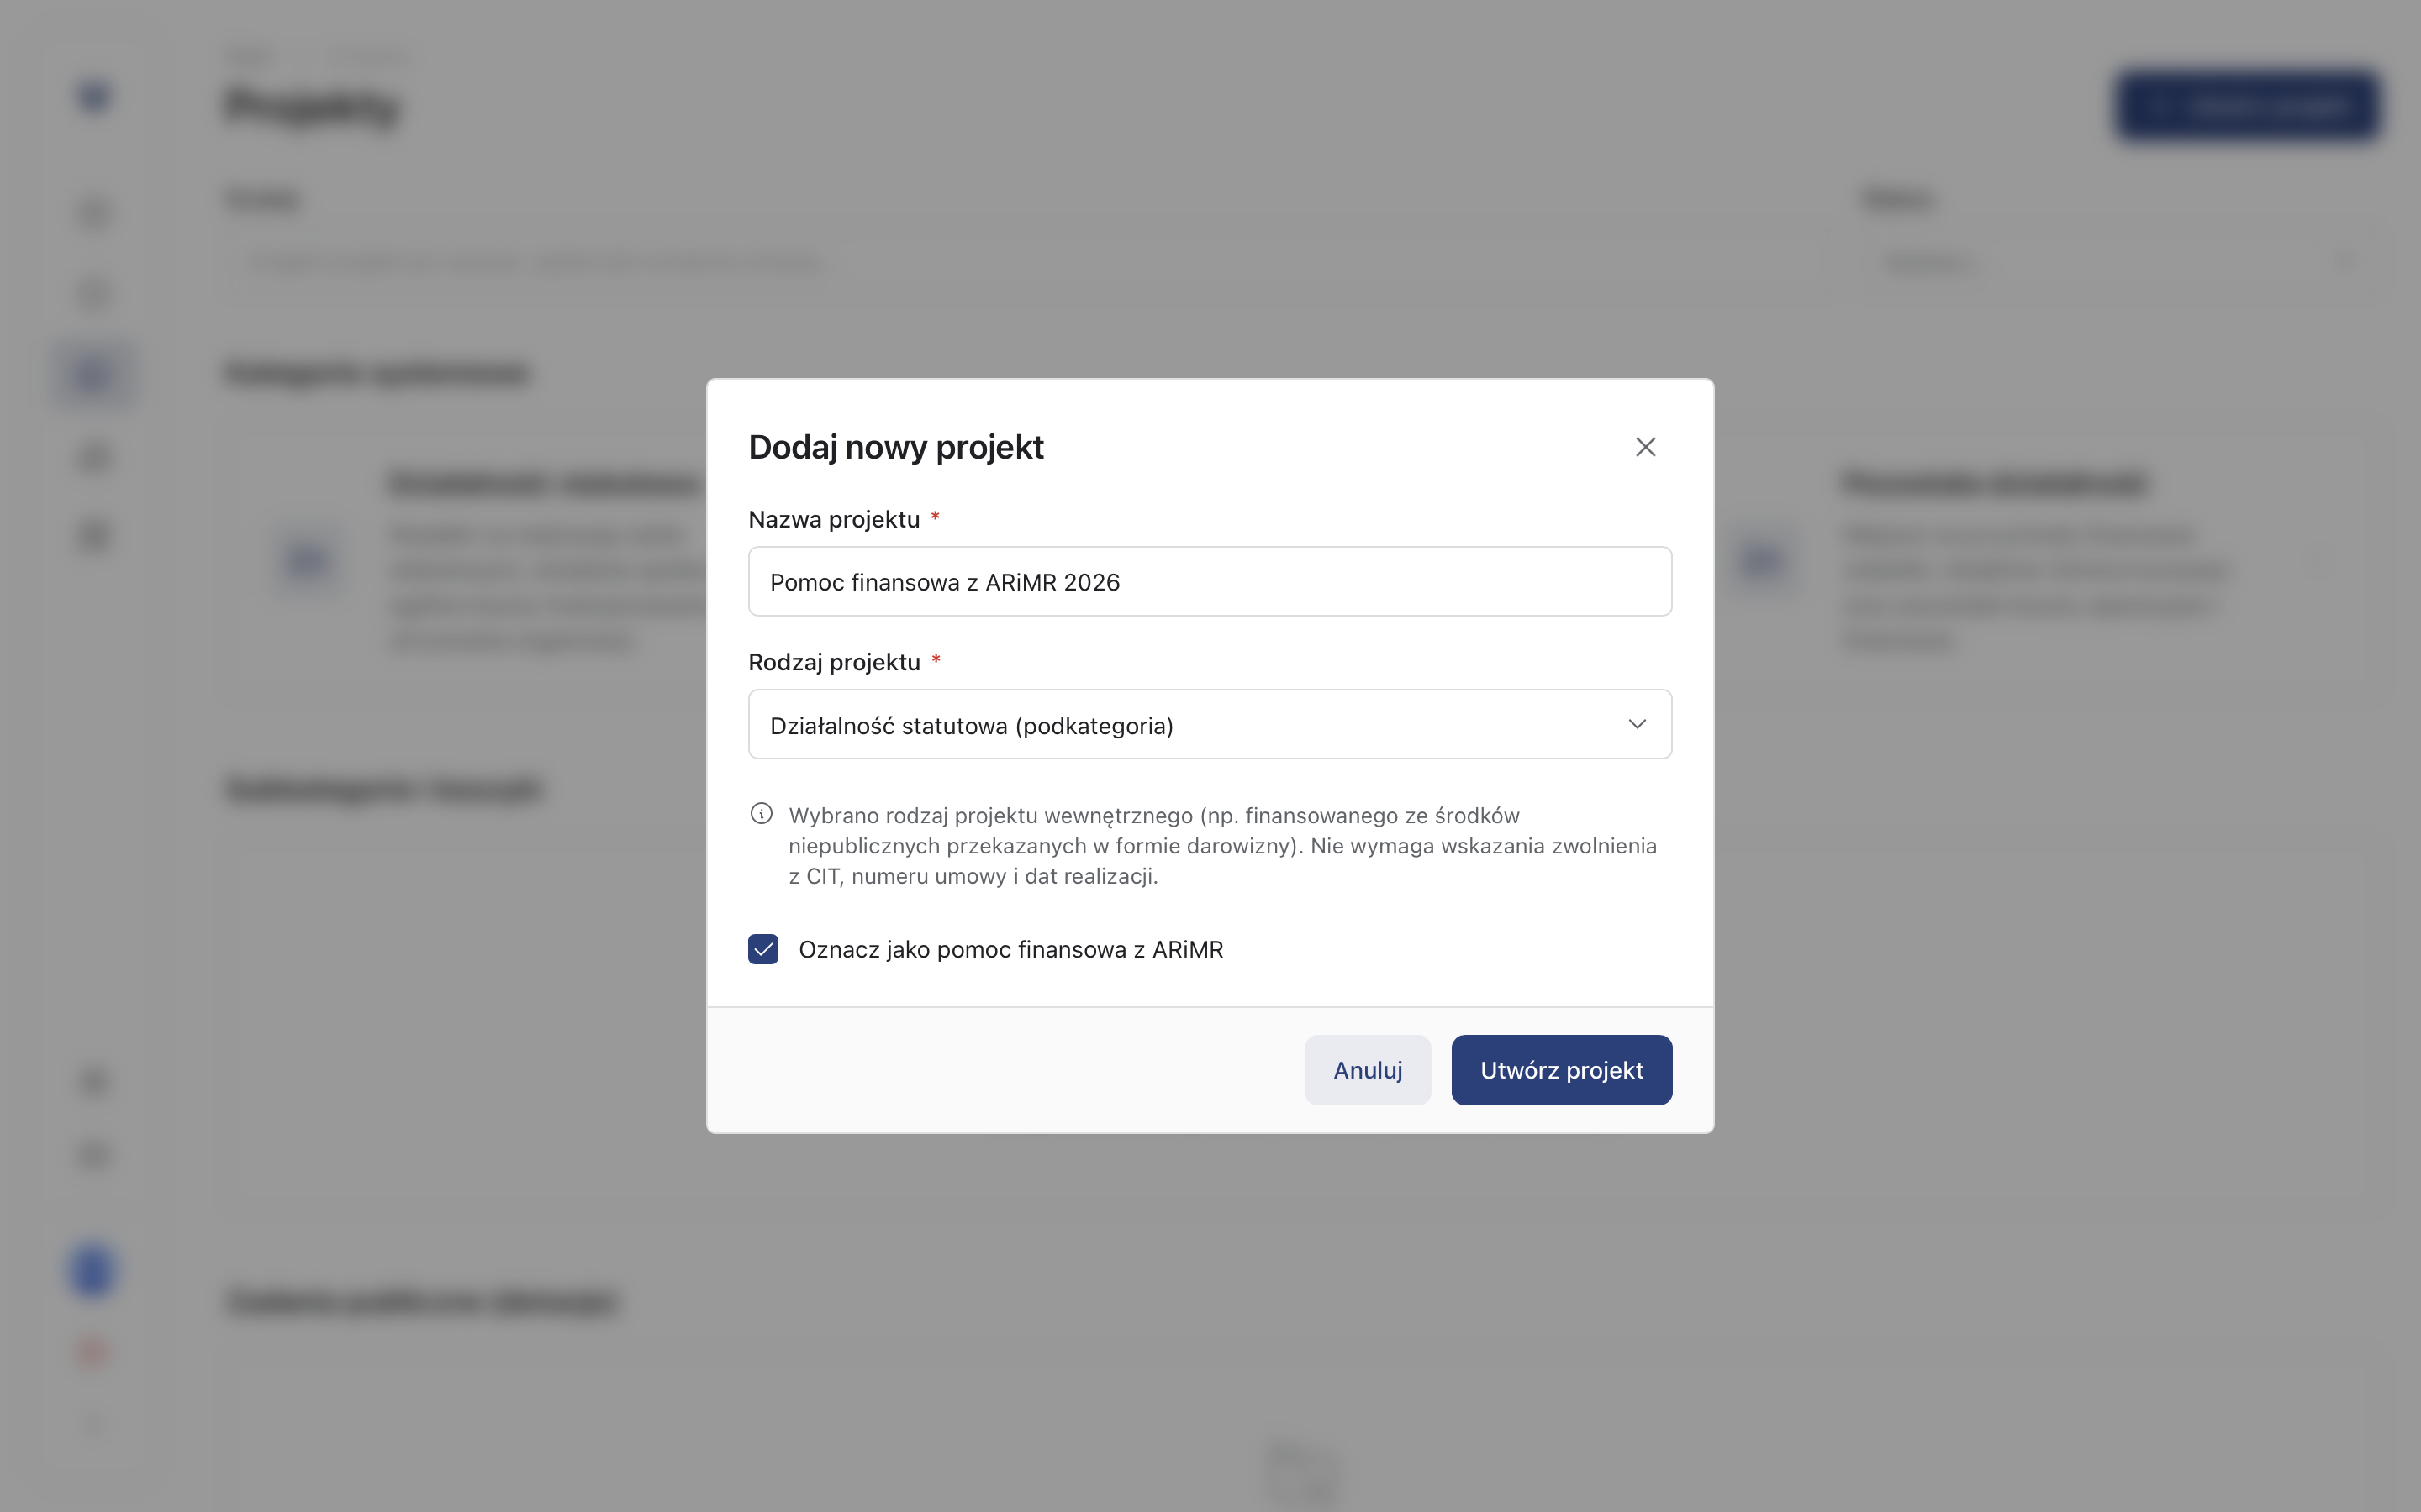
Task: Click the highlighted active icon in sidebar
Action: click(x=93, y=374)
